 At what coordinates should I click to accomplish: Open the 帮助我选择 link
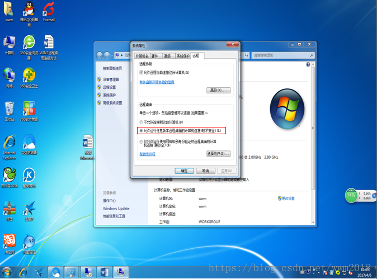[x=147, y=154]
